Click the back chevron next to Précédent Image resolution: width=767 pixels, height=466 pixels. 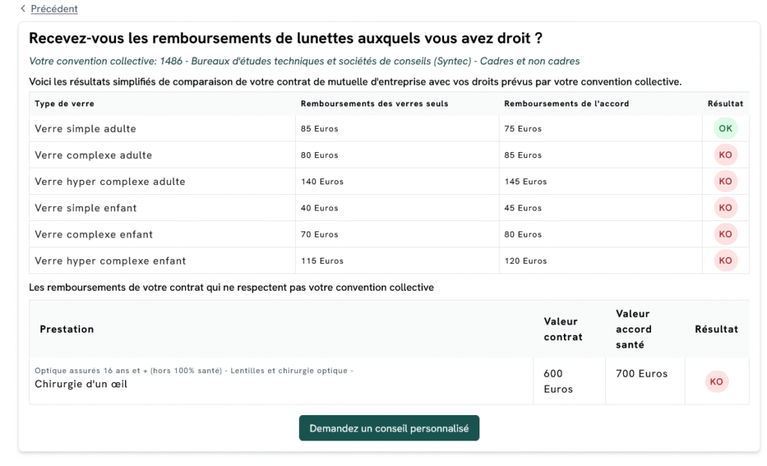pos(23,9)
